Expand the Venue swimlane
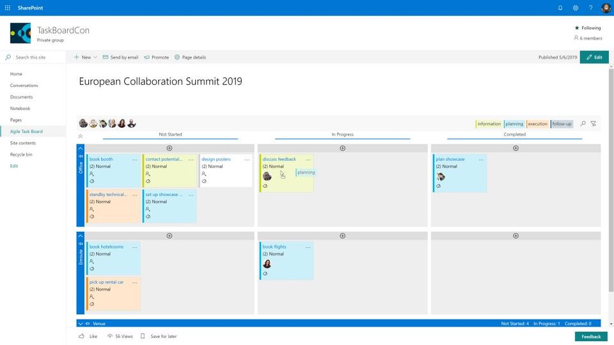 pyautogui.click(x=81, y=323)
